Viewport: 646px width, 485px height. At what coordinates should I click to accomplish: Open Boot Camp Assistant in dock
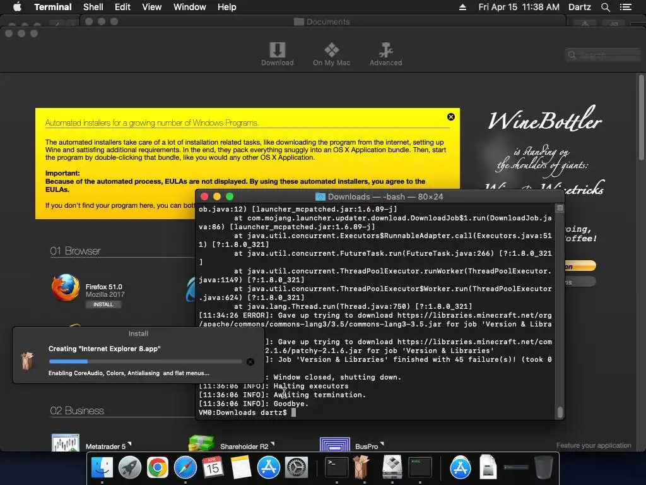point(392,467)
